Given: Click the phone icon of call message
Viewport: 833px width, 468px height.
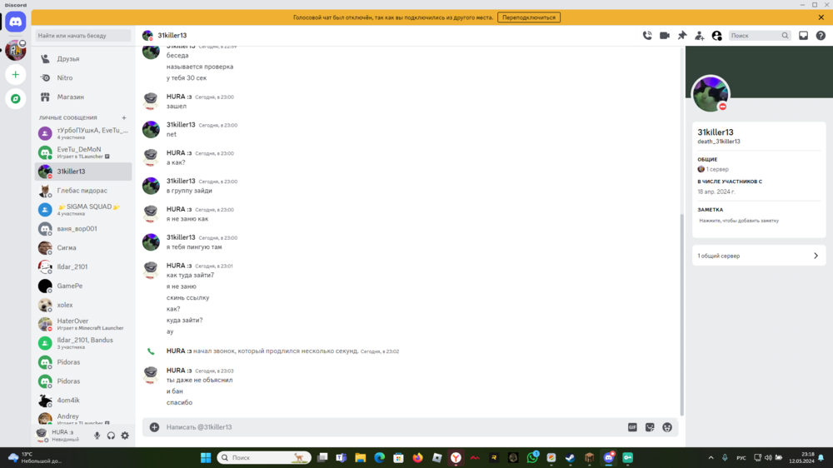Looking at the screenshot, I should pos(151,351).
